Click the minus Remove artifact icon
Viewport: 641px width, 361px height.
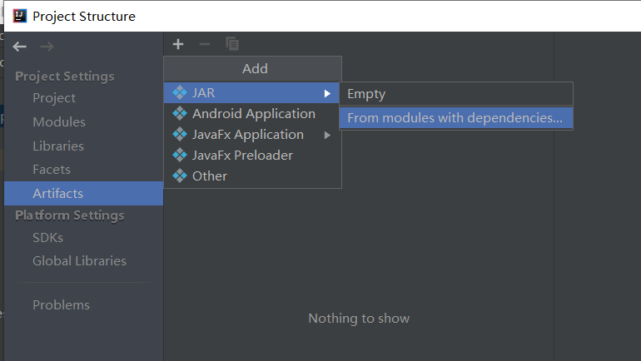pyautogui.click(x=205, y=44)
